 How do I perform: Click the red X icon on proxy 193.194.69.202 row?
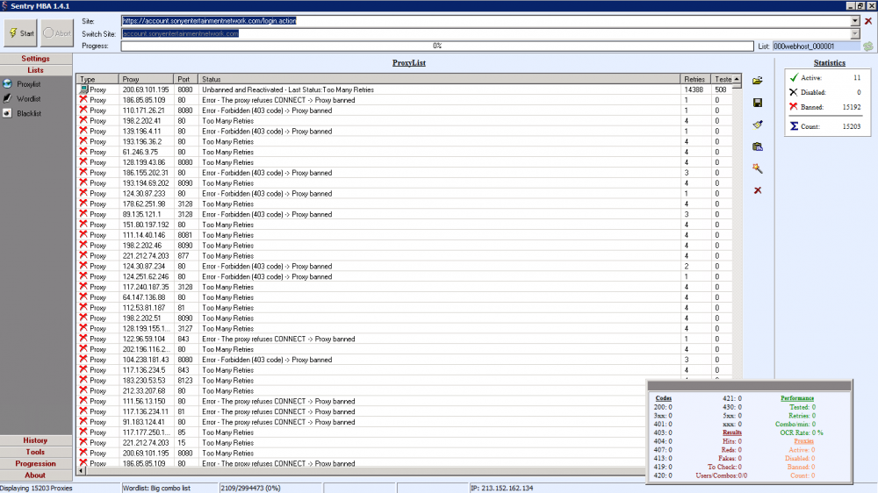[83, 182]
